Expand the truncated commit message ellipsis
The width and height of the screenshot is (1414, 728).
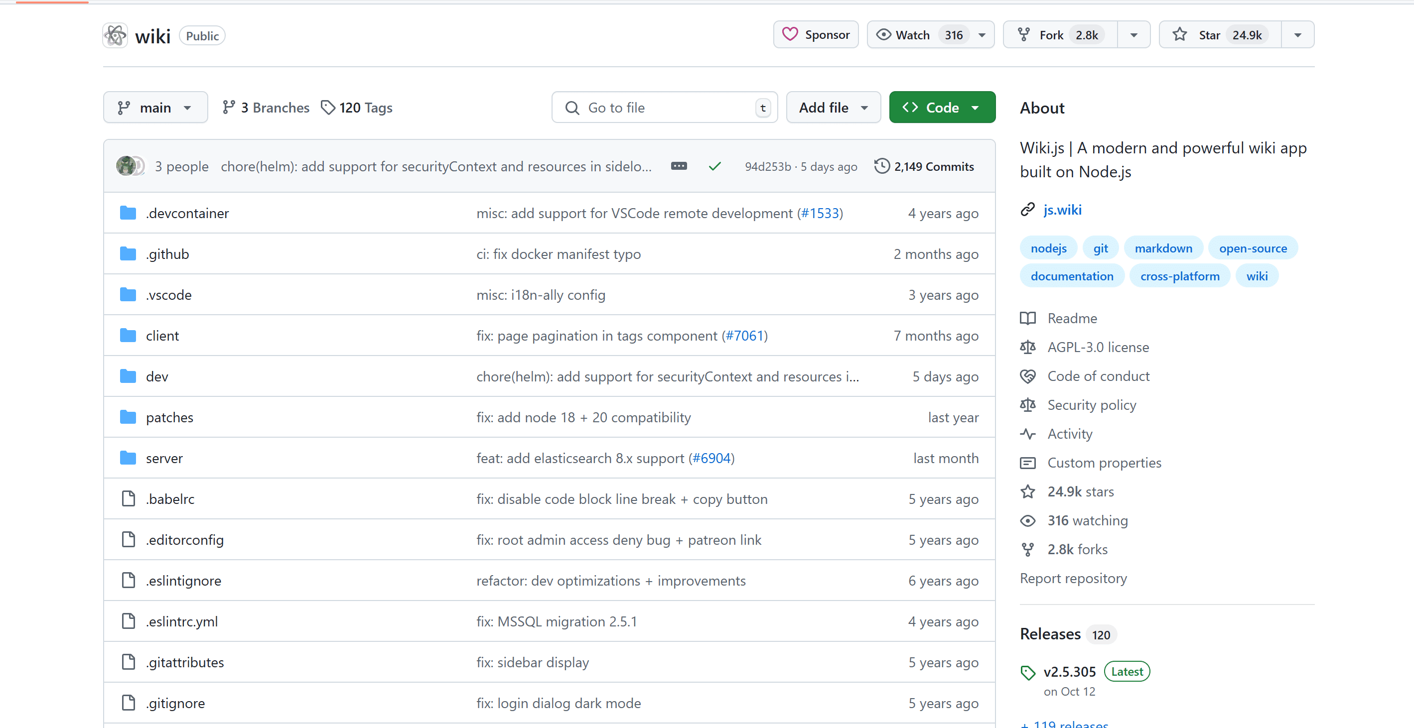(x=679, y=166)
